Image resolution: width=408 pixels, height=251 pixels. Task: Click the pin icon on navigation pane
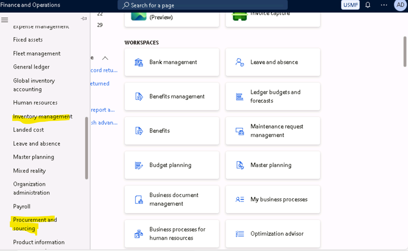[x=84, y=19]
